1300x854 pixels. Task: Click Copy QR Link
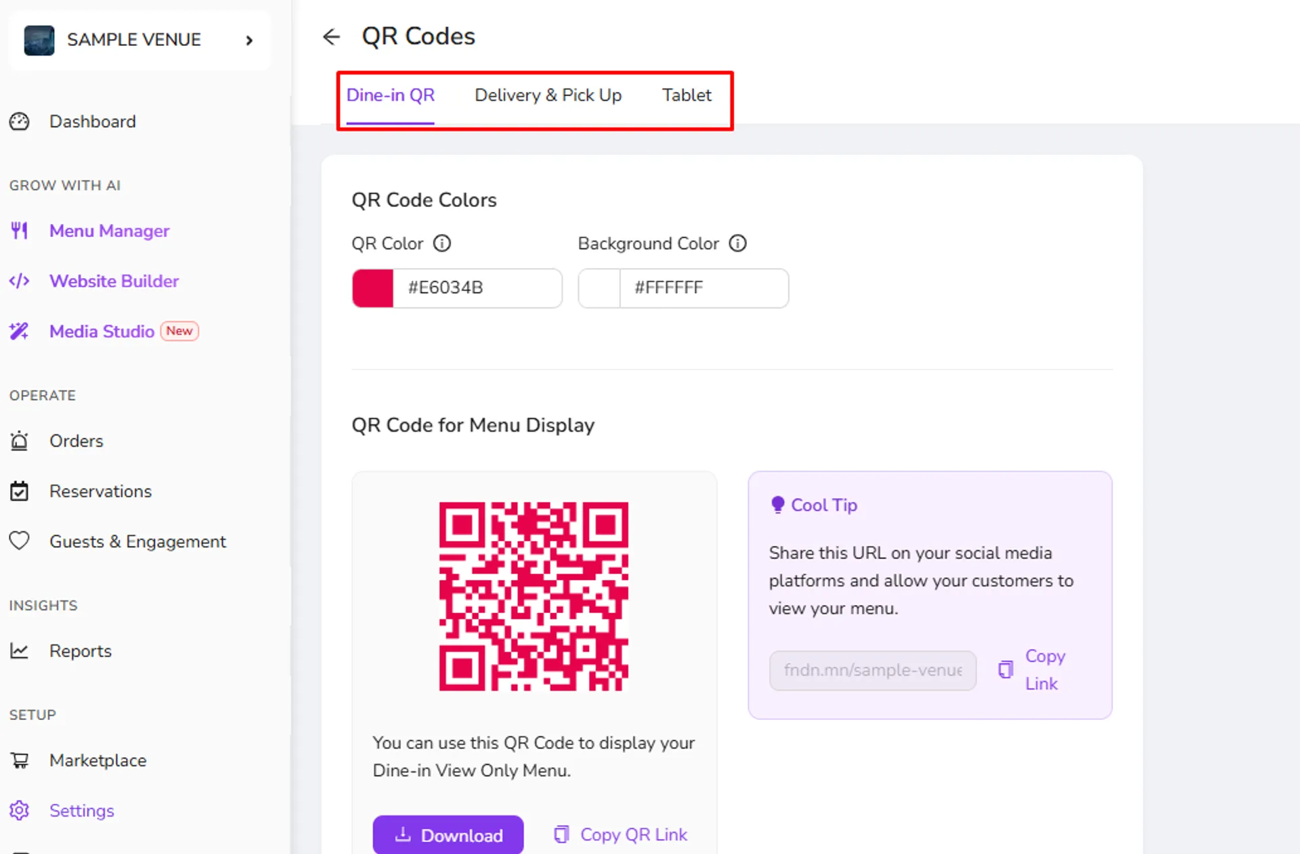[x=621, y=835]
